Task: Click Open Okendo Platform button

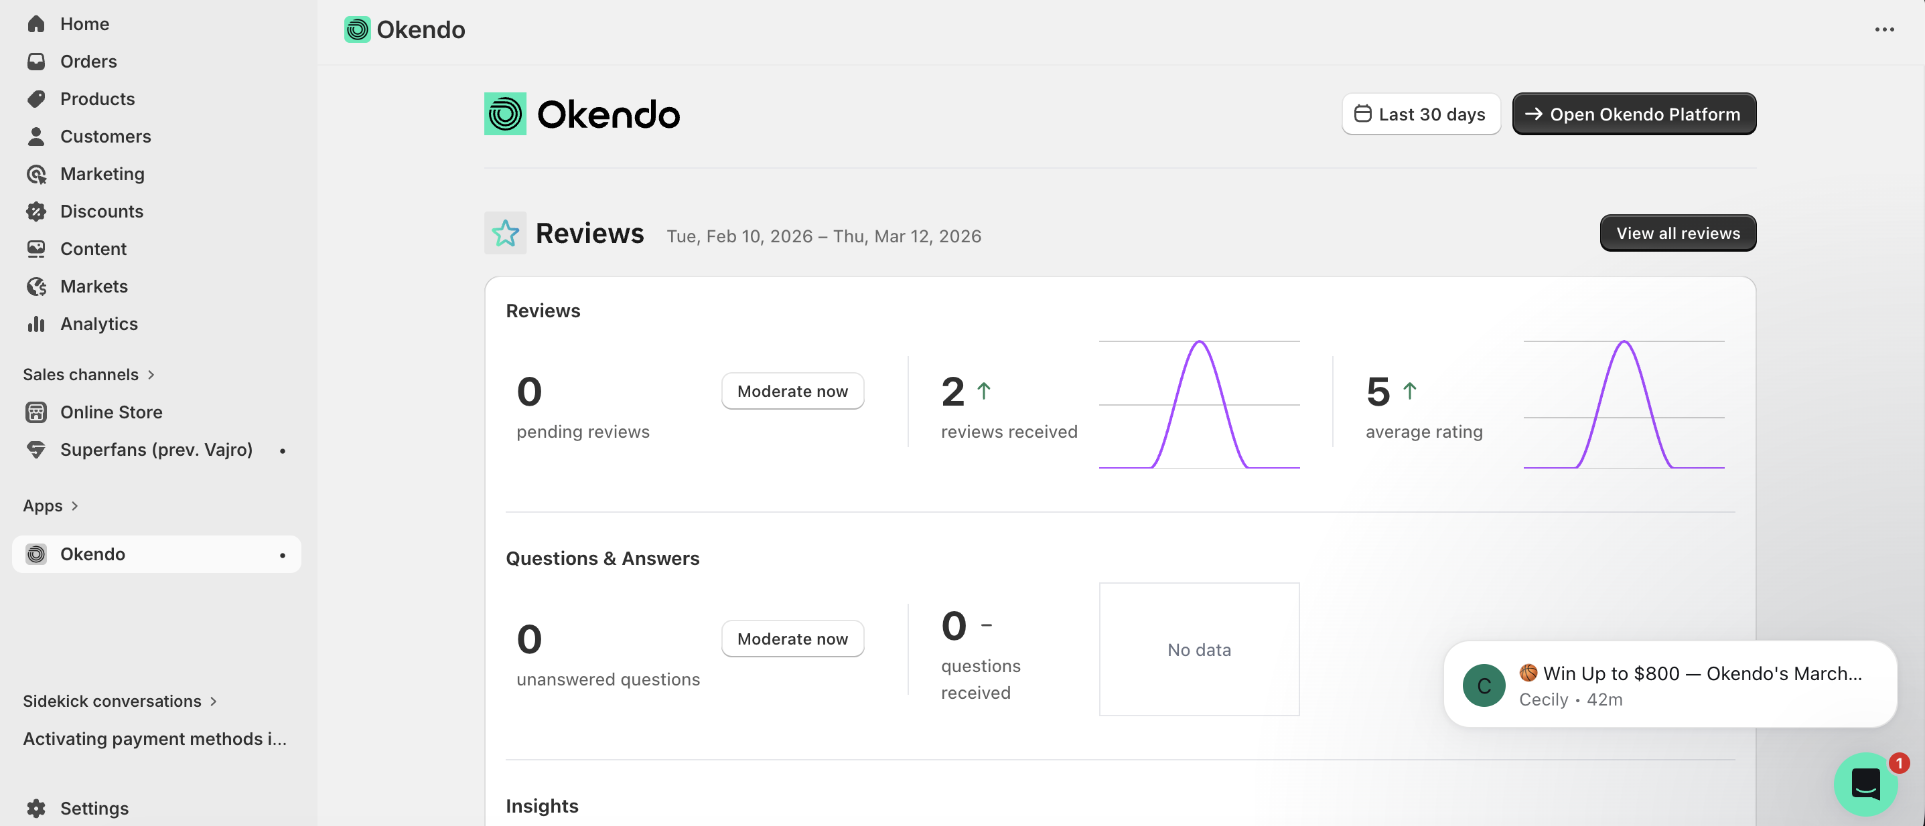Action: pyautogui.click(x=1634, y=114)
